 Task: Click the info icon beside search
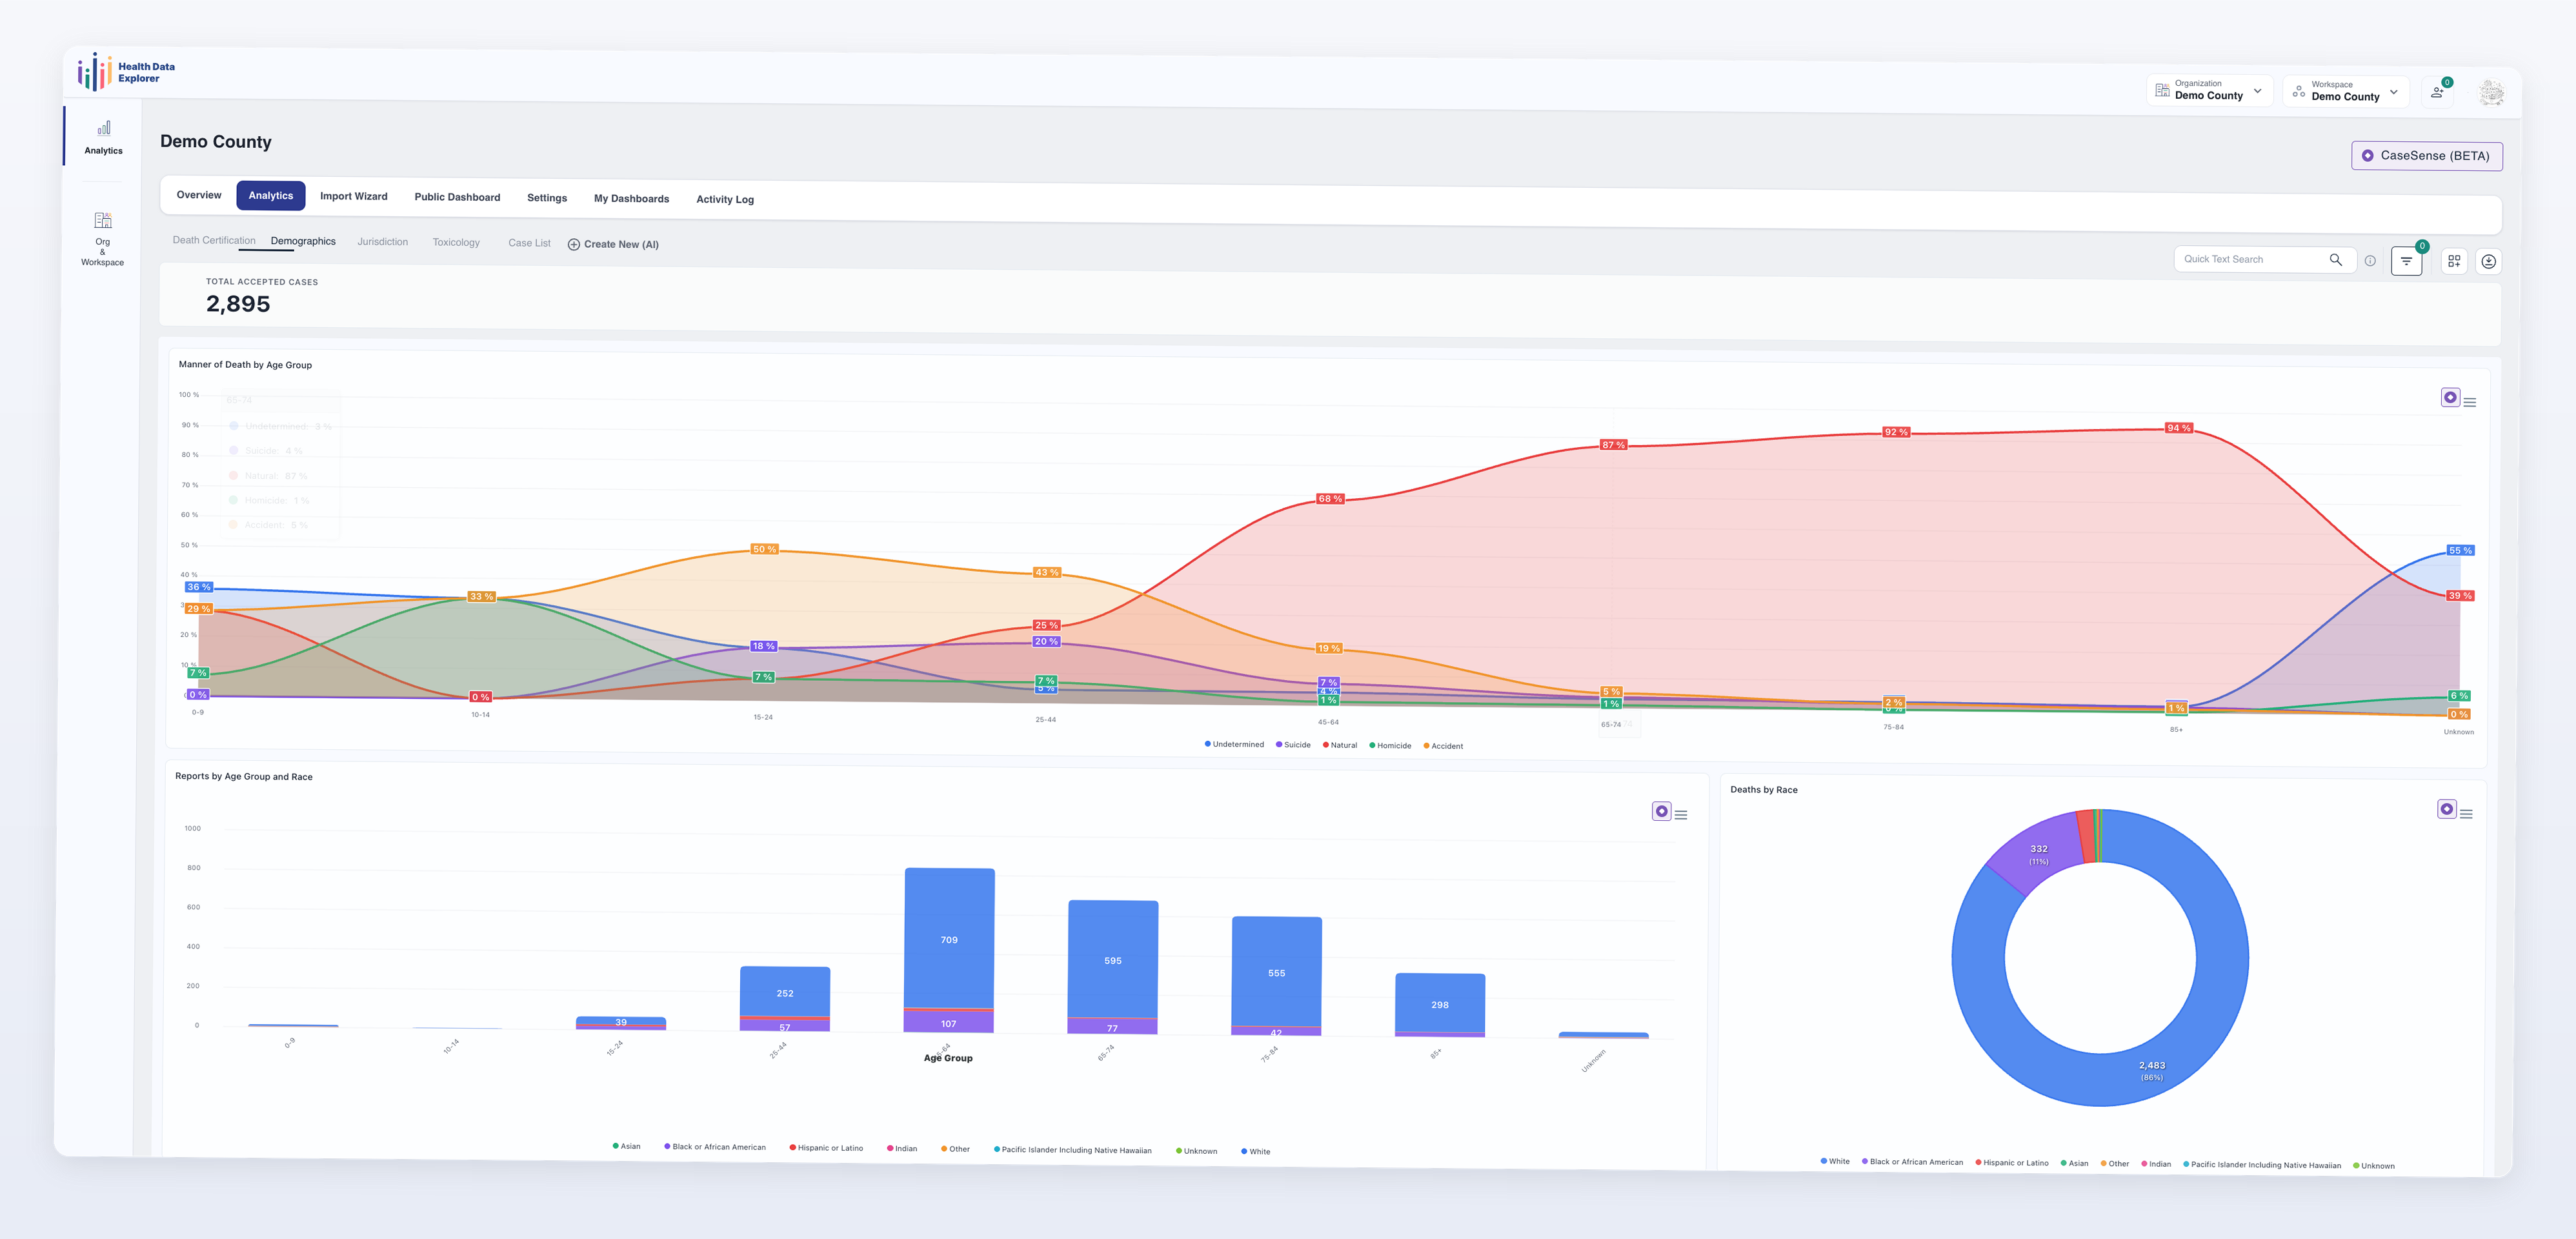point(2370,261)
